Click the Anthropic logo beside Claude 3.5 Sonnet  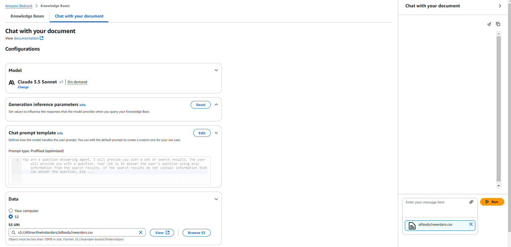[x=12, y=82]
